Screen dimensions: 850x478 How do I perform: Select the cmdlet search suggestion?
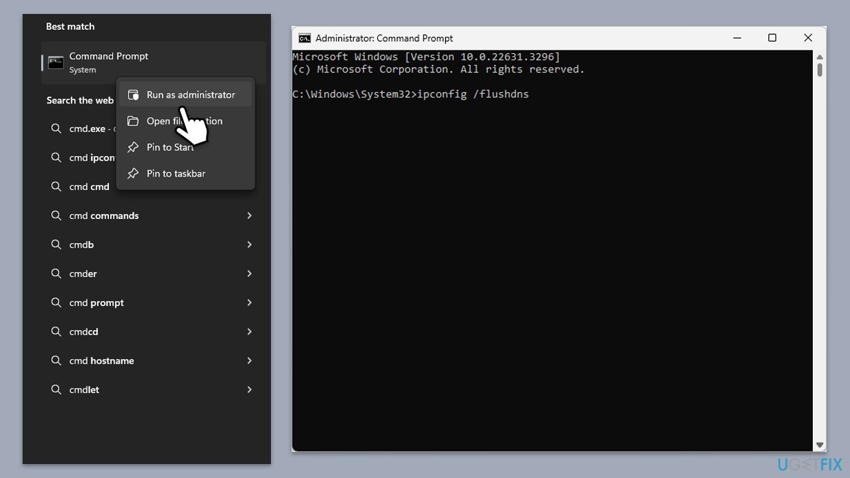tap(84, 390)
